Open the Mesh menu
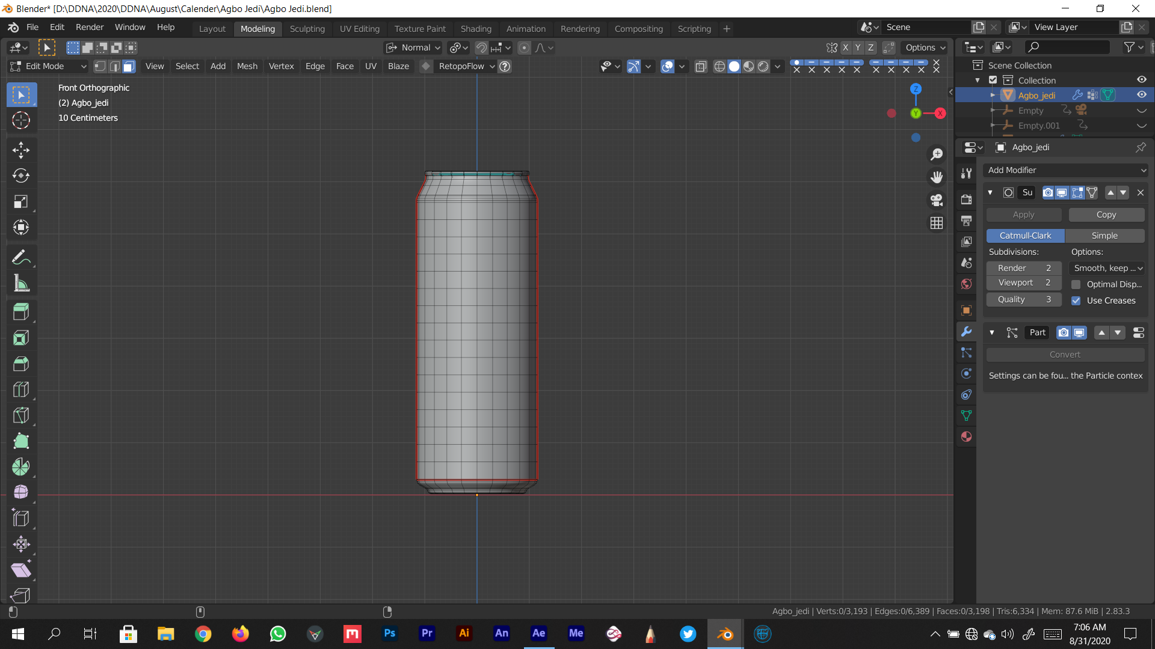The image size is (1155, 649). pyautogui.click(x=247, y=66)
